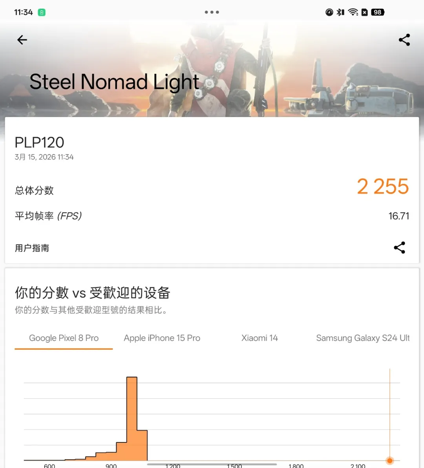Switch to the Apple iPhone 15 Pro tab
The height and width of the screenshot is (468, 424).
[x=162, y=338]
